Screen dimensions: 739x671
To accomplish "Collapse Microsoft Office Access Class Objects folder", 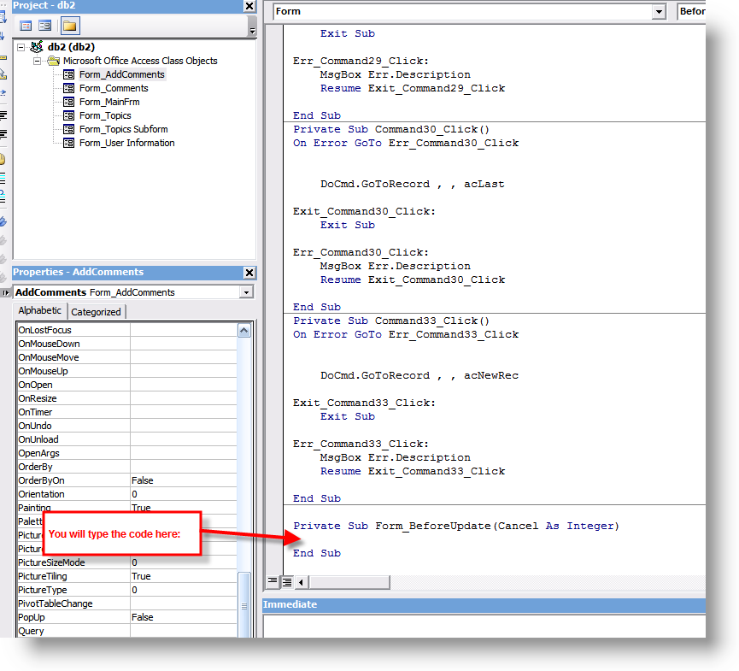I will tap(37, 61).
